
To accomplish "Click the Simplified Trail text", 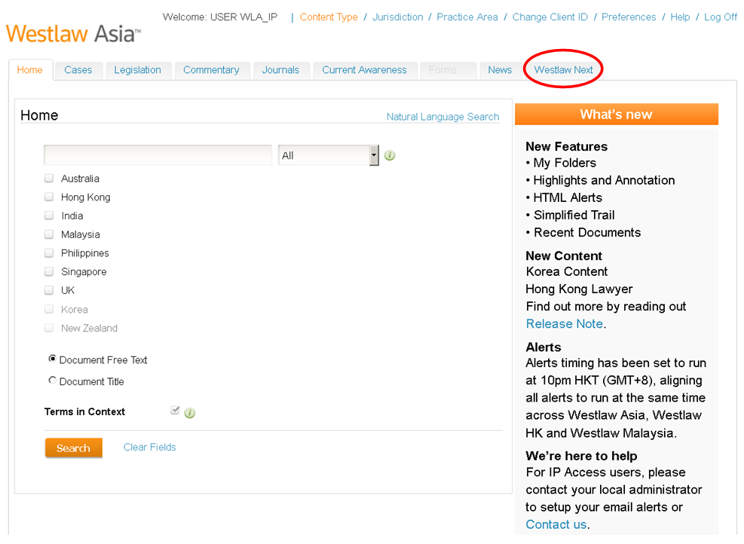I will tap(574, 215).
